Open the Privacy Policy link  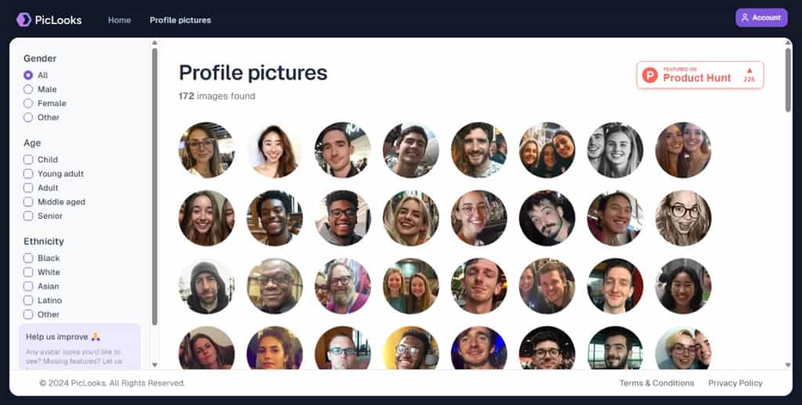pos(735,383)
